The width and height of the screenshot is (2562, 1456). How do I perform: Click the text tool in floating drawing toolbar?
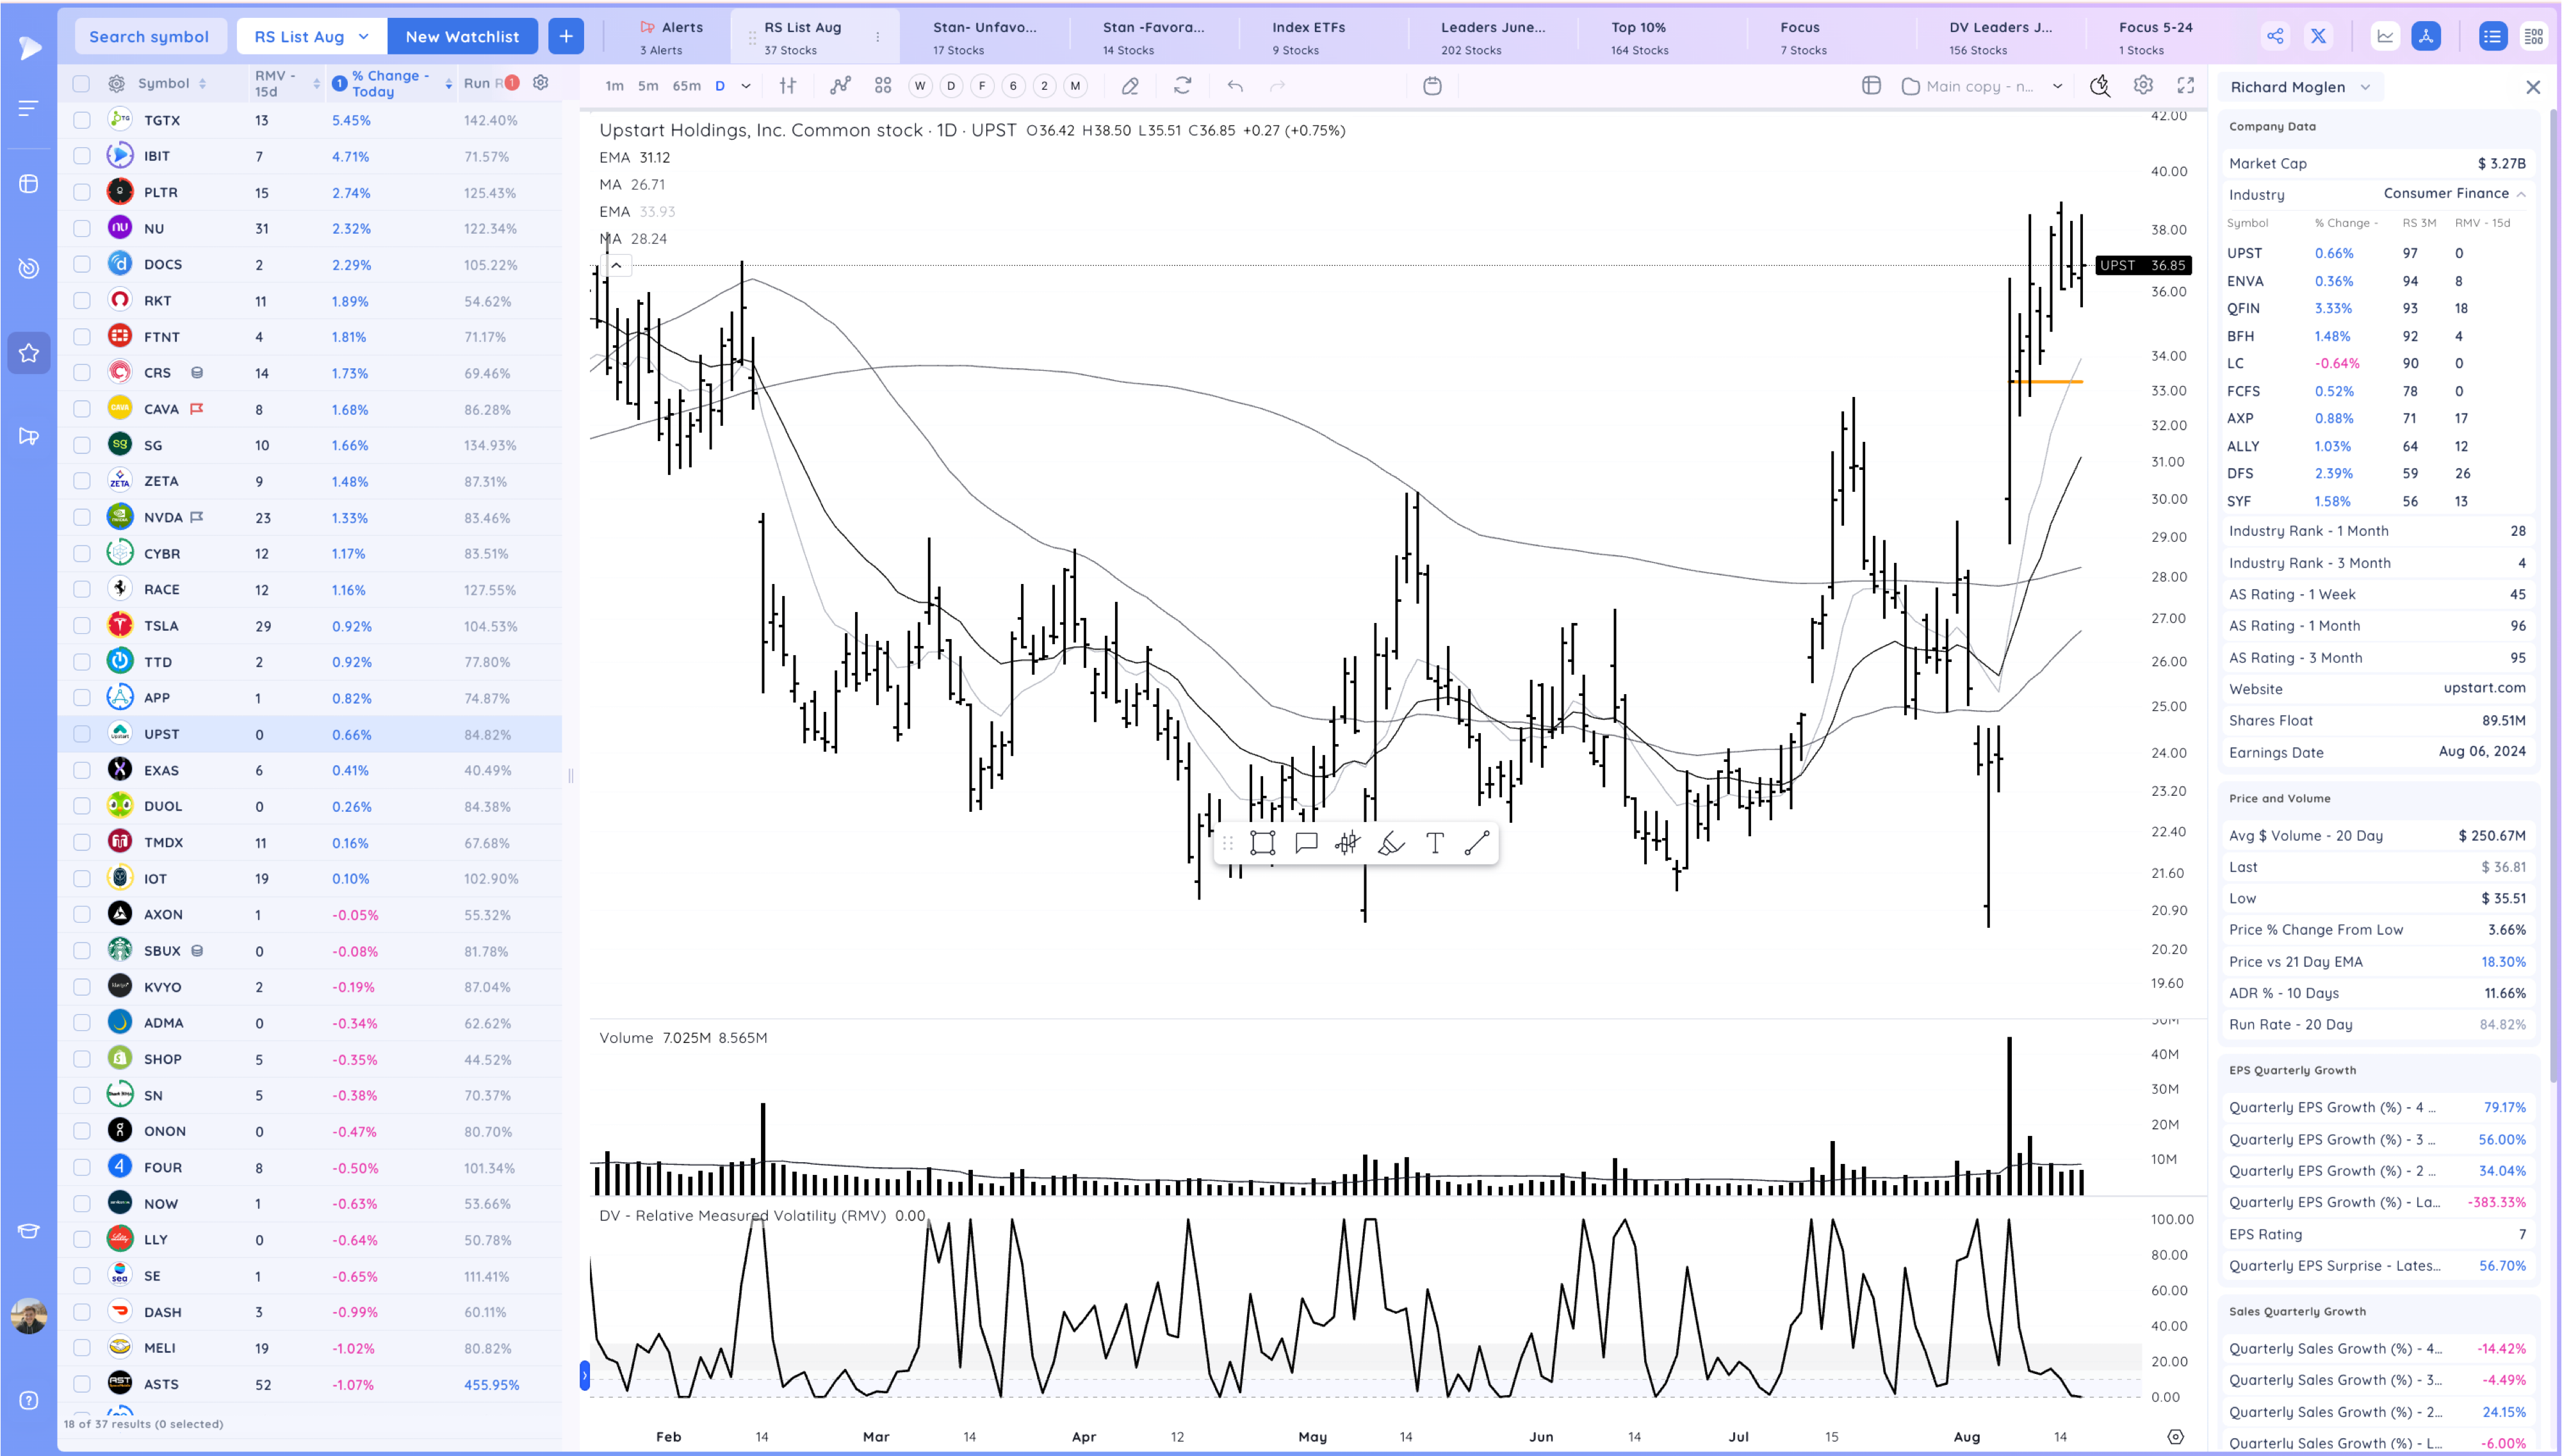point(1434,843)
